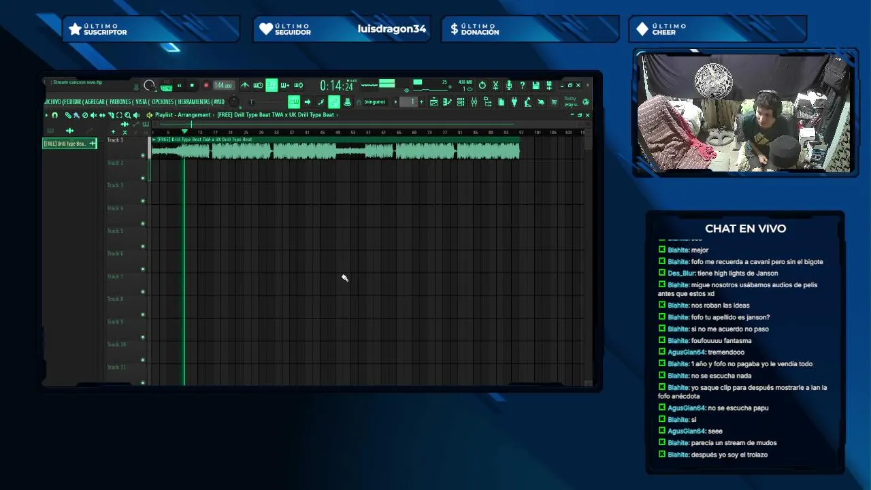Toggle the metronome icon

pyautogui.click(x=245, y=85)
